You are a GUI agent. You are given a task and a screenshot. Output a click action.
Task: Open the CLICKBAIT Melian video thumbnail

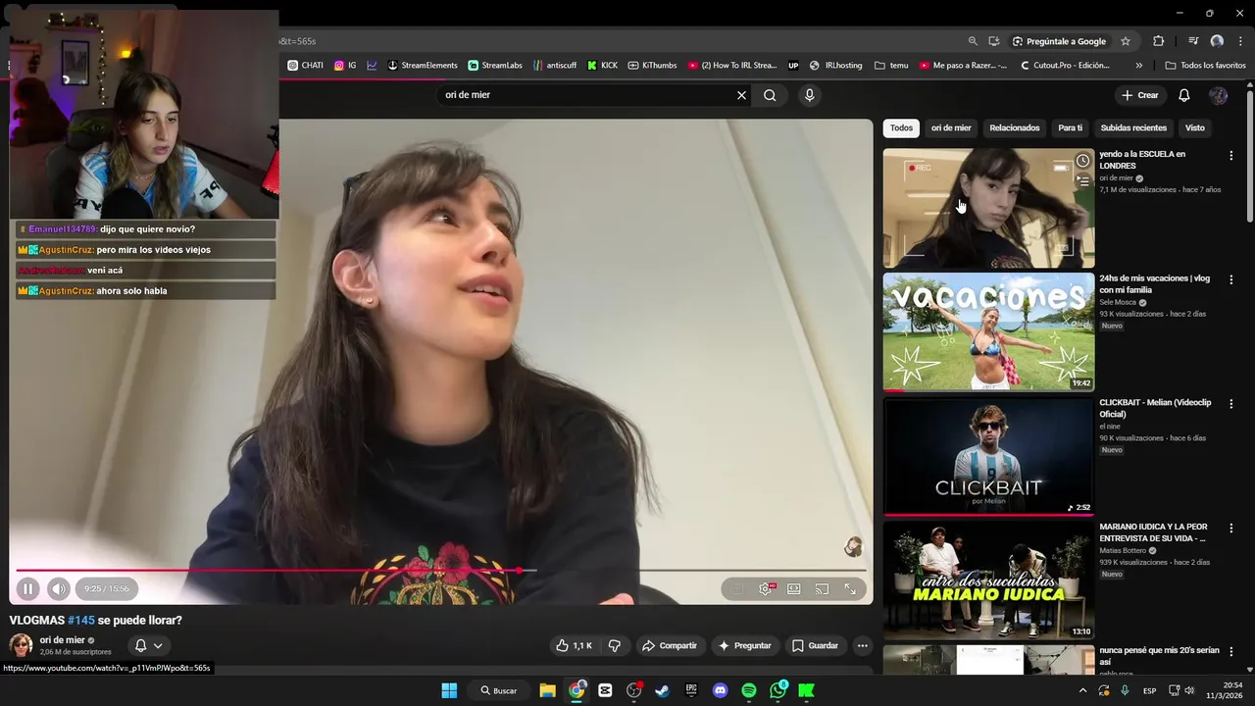click(x=988, y=456)
